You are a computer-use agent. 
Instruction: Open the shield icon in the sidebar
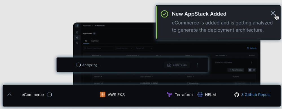pyautogui.click(x=77, y=43)
